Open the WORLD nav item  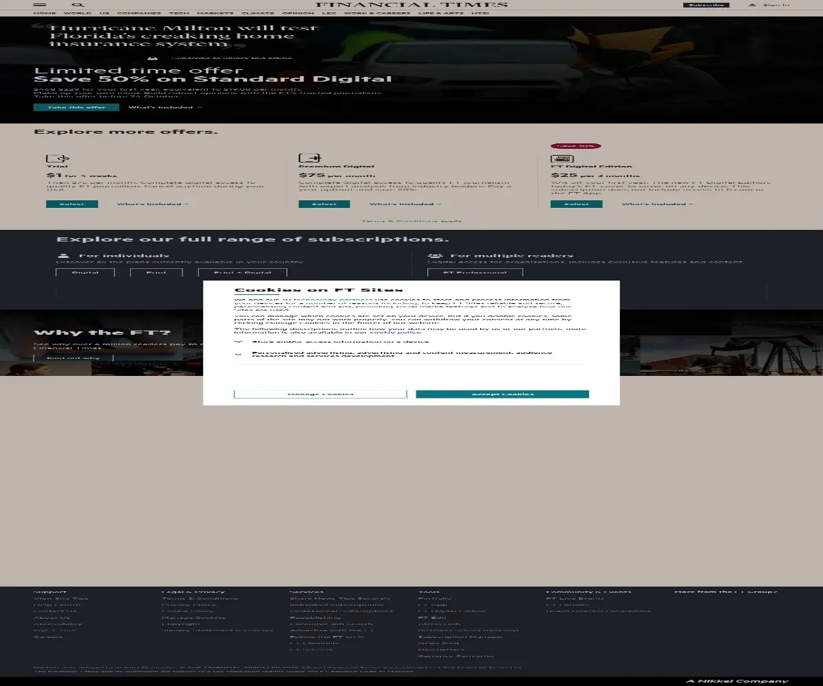(77, 13)
